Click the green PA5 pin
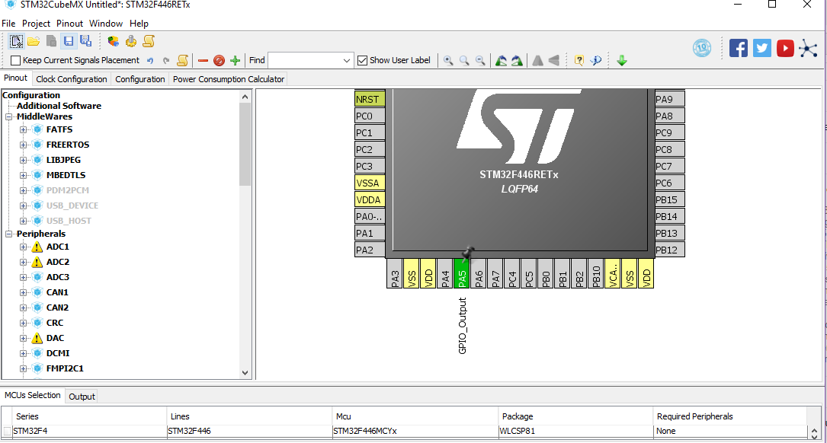Image resolution: width=827 pixels, height=443 pixels. [x=461, y=273]
